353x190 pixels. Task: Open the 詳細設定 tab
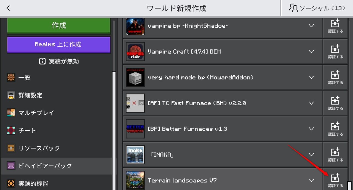[56, 95]
